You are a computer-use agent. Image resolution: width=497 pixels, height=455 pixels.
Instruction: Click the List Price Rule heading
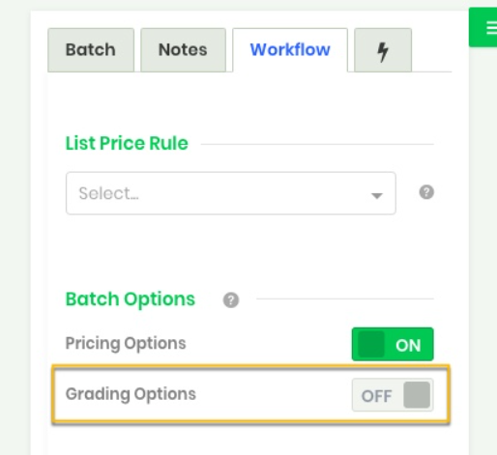click(127, 143)
